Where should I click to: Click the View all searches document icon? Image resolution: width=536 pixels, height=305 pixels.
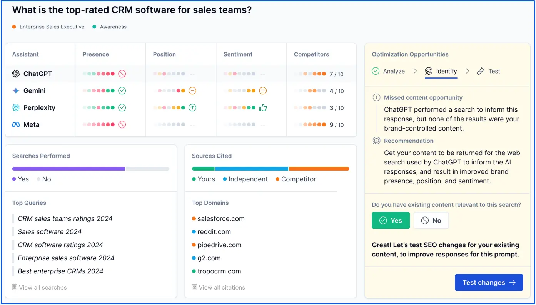click(15, 287)
